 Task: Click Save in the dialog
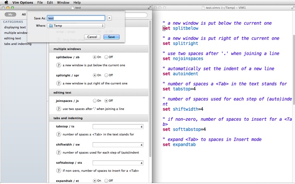[x=111, y=37]
